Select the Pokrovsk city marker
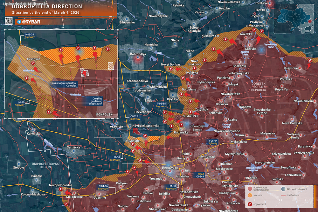 [170, 172]
